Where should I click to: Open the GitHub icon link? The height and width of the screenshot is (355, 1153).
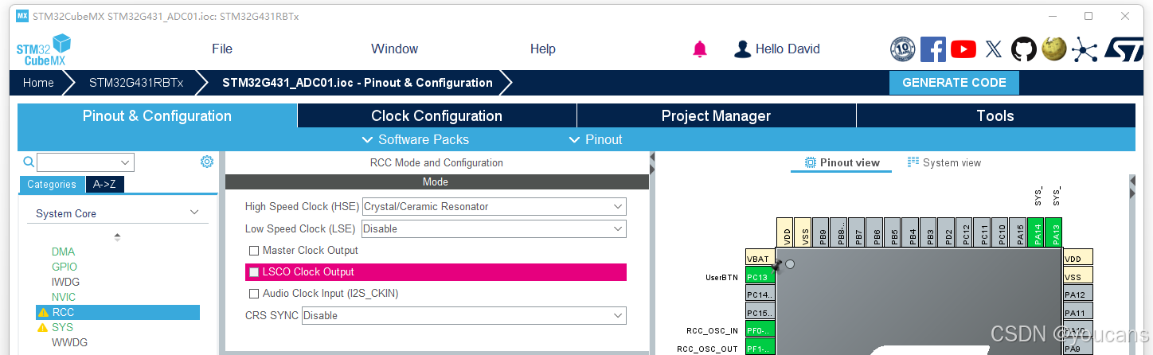coord(1024,49)
